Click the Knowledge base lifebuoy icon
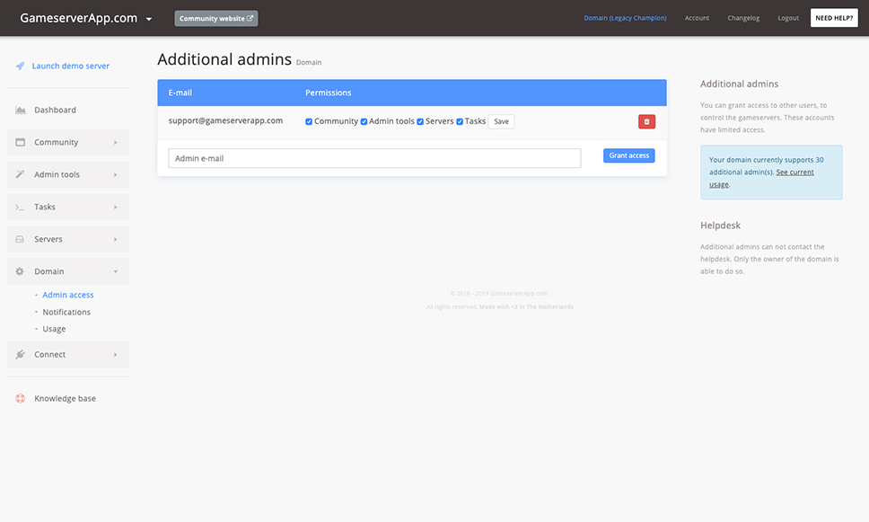Viewport: 869px width, 522px height. 21,398
